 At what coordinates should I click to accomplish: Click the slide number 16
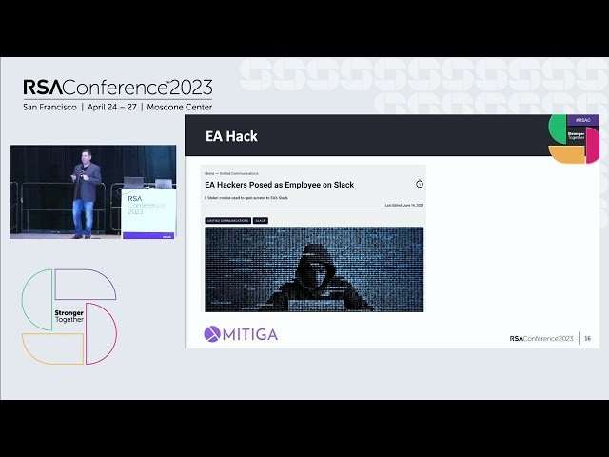[588, 339]
